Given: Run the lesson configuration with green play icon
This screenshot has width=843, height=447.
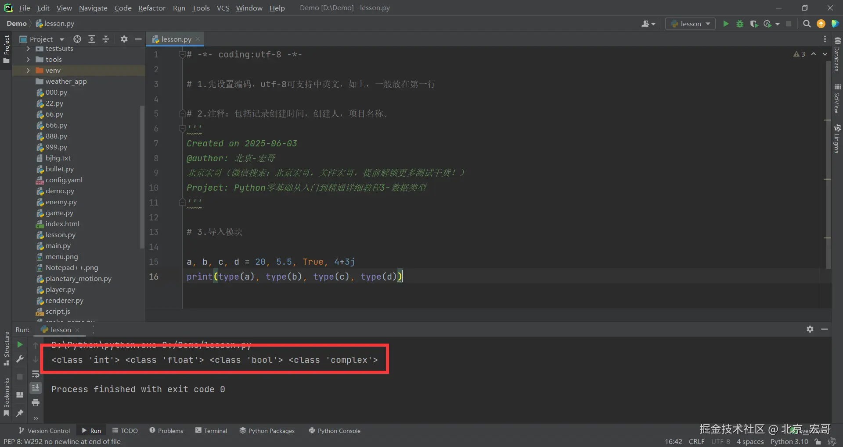Looking at the screenshot, I should (x=726, y=24).
